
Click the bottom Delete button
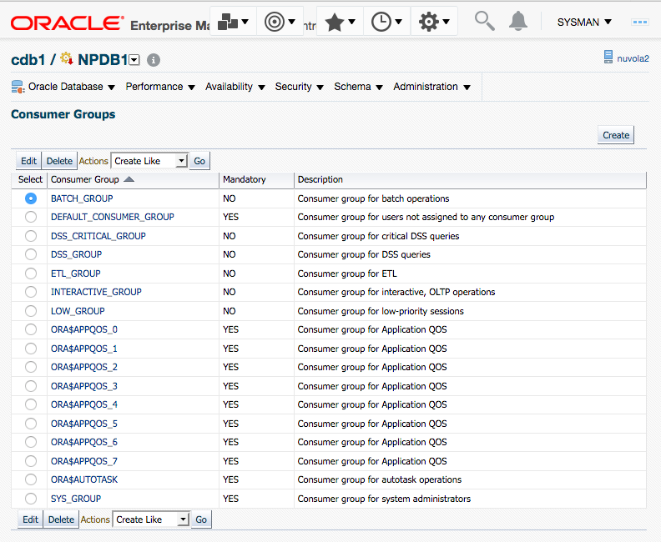[61, 519]
